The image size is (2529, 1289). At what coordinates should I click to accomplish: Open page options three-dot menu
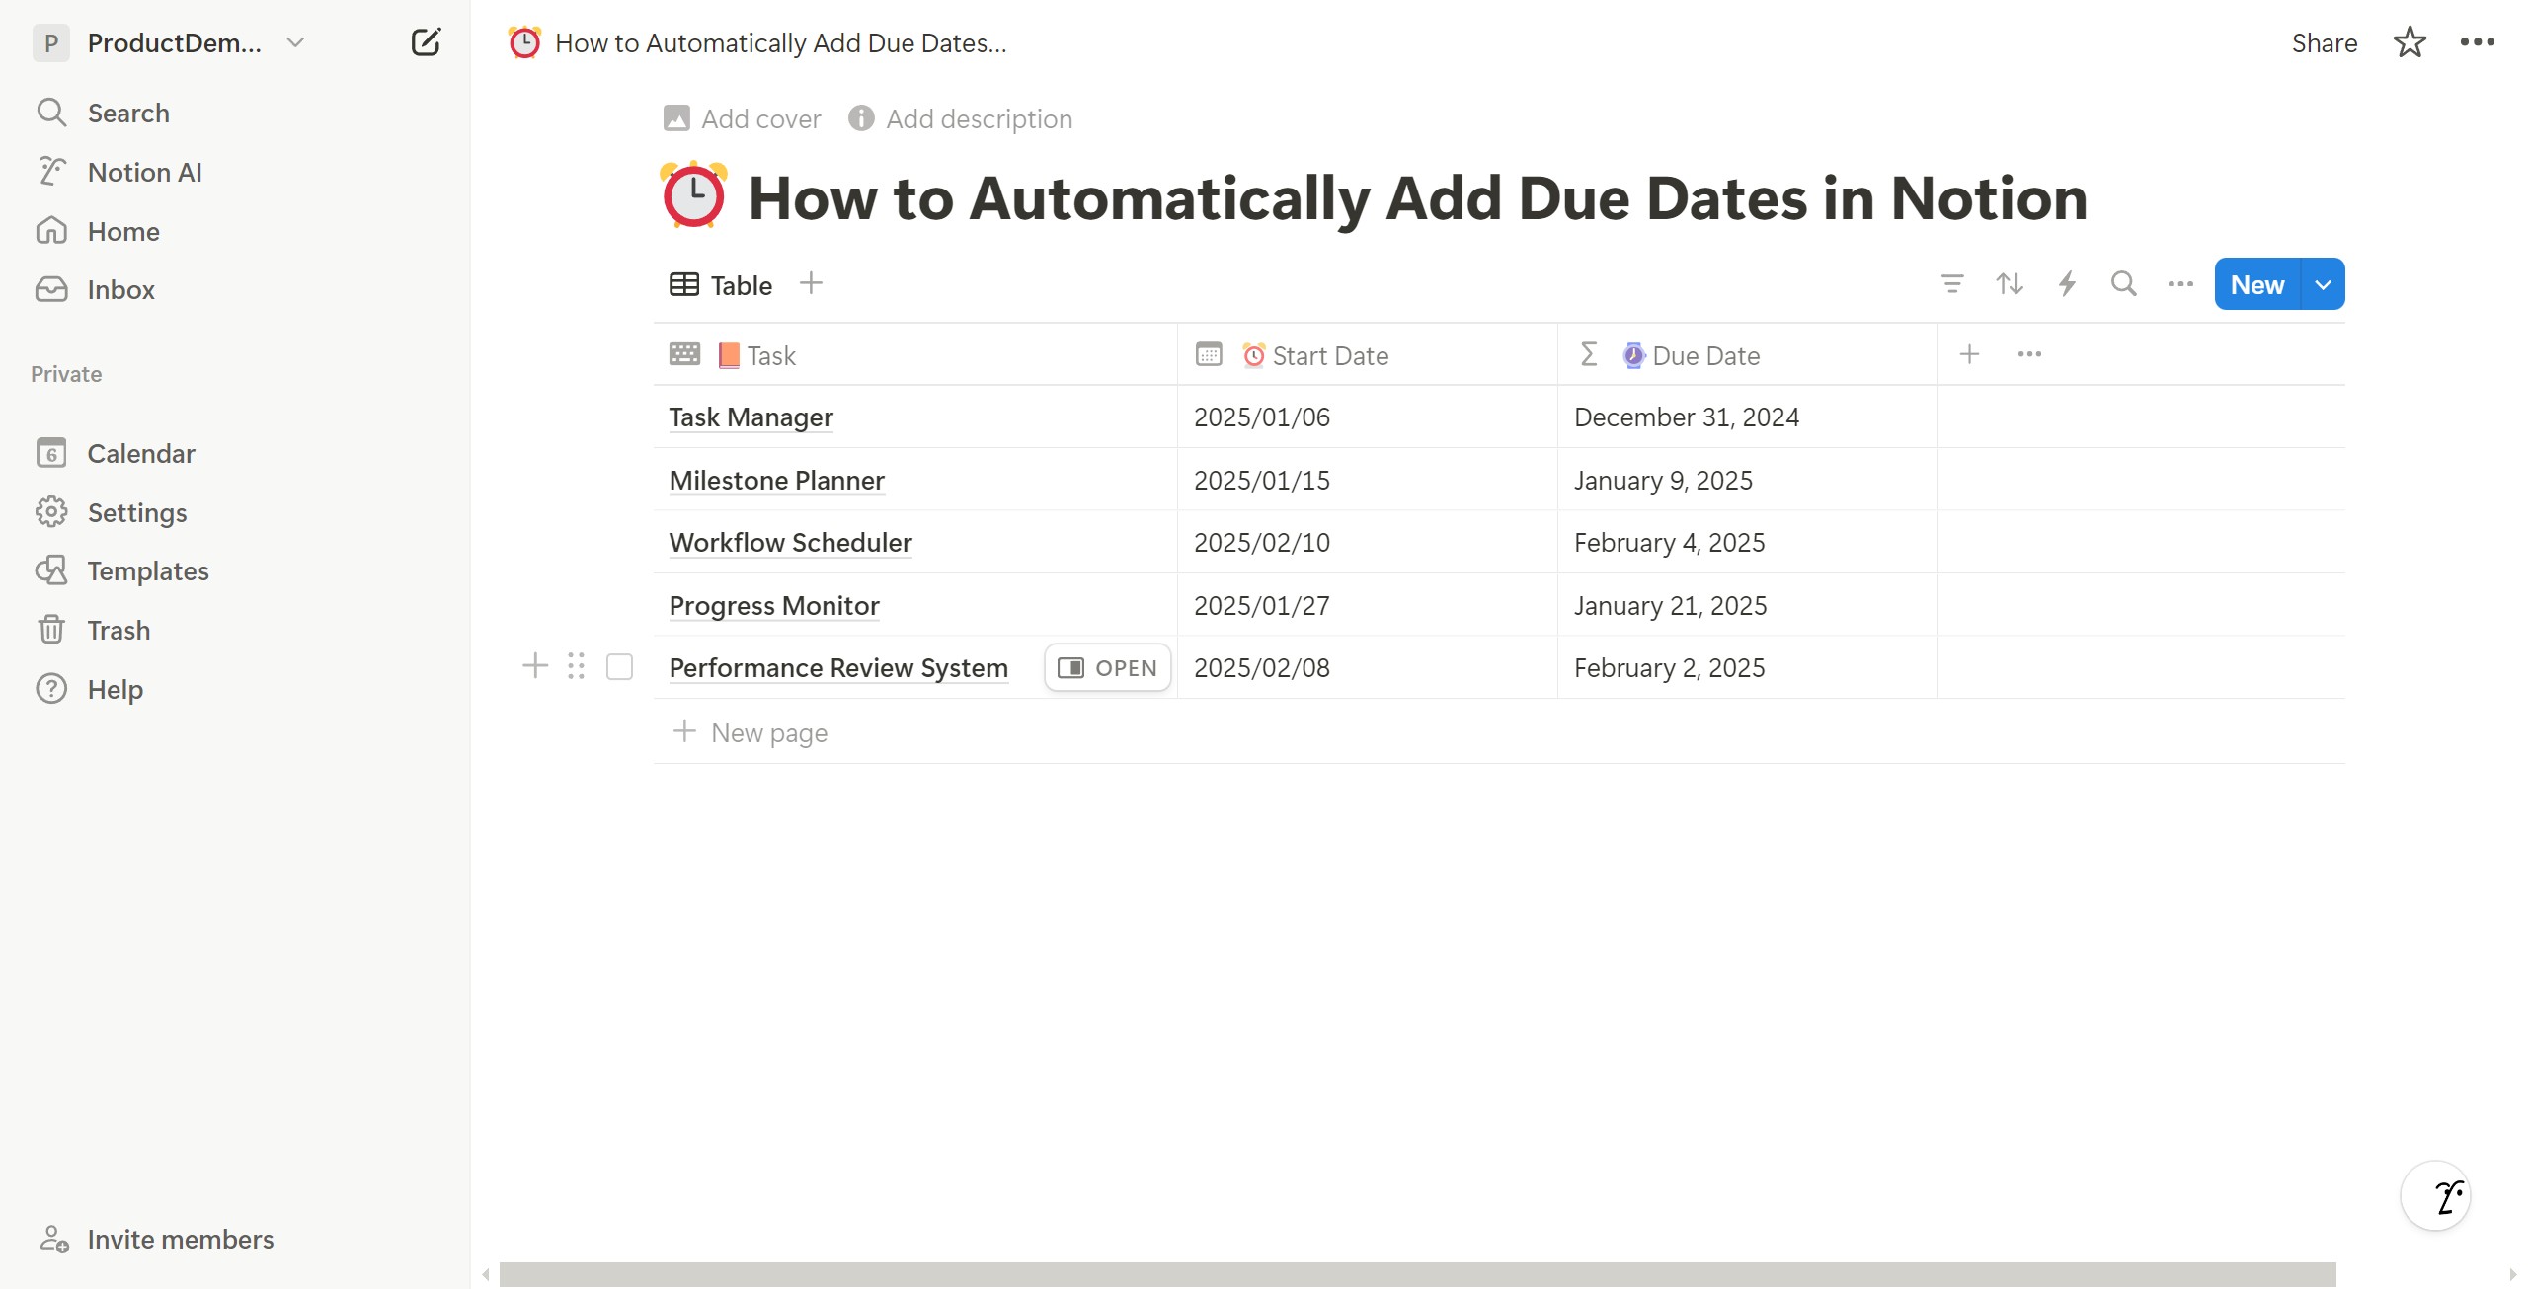(2477, 42)
